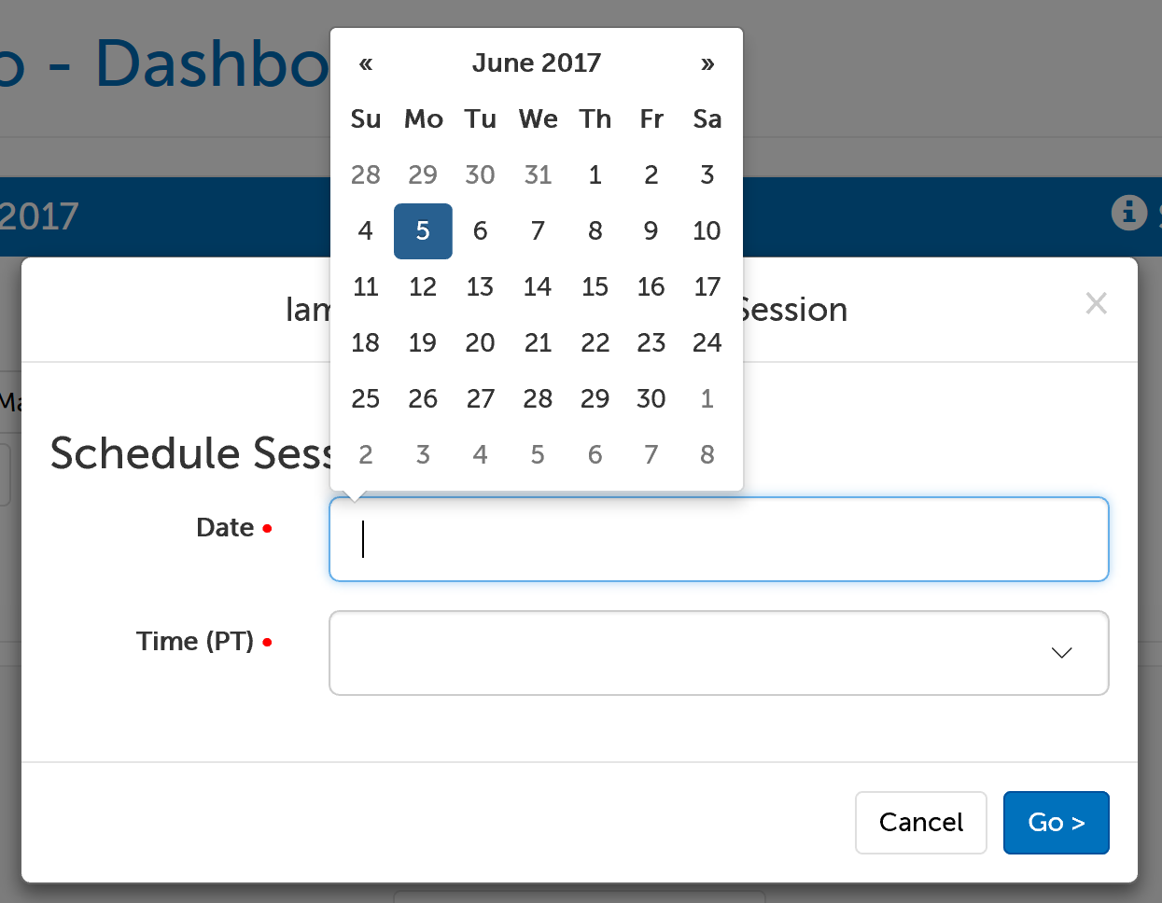Dismiss the Schedule Session dialog via X
The height and width of the screenshot is (903, 1162).
click(1096, 303)
